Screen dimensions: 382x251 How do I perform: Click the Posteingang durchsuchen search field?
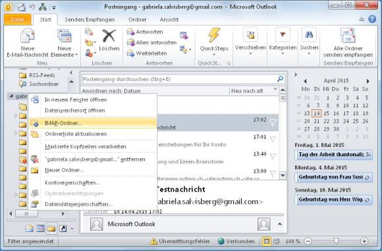click(x=179, y=79)
